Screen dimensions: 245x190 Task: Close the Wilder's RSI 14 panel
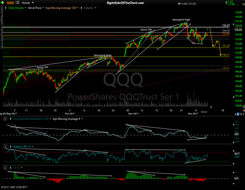5,147
